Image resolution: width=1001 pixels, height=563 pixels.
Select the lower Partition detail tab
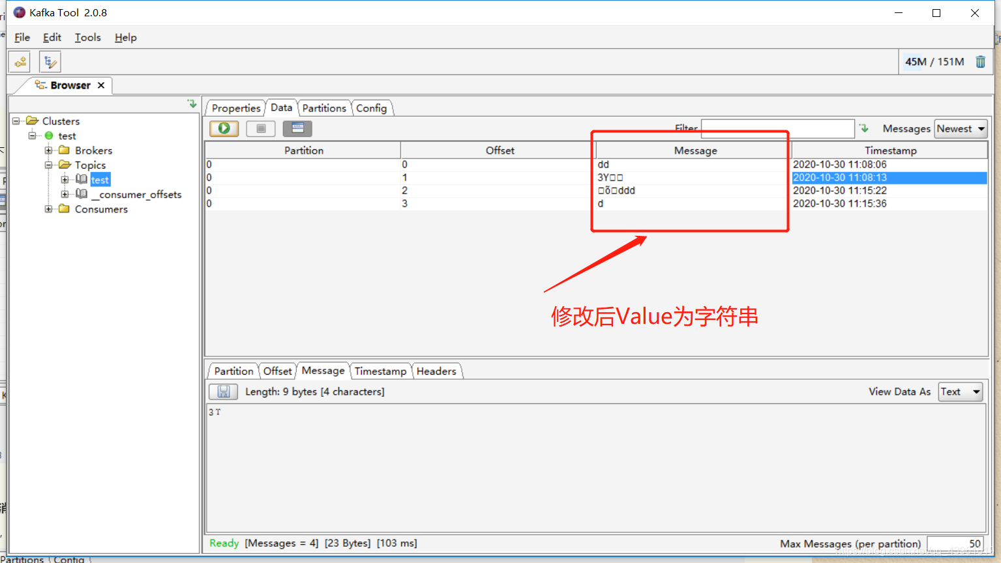233,371
